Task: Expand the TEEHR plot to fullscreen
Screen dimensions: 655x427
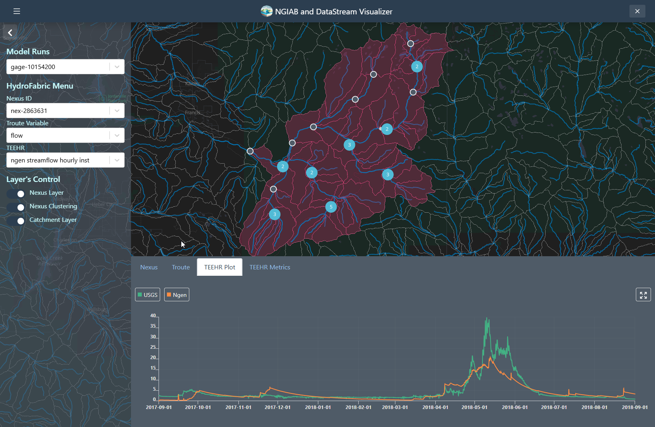Action: [x=643, y=295]
